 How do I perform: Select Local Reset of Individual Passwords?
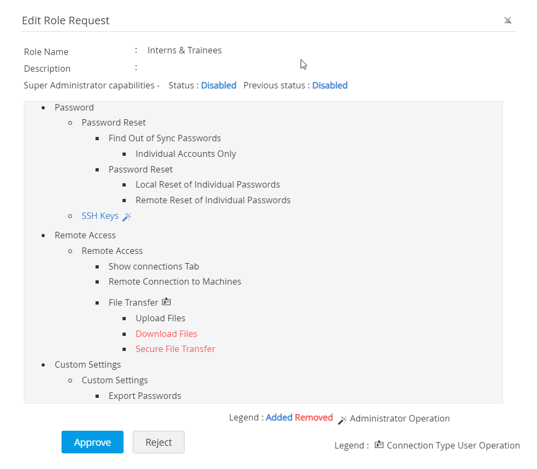click(x=208, y=184)
